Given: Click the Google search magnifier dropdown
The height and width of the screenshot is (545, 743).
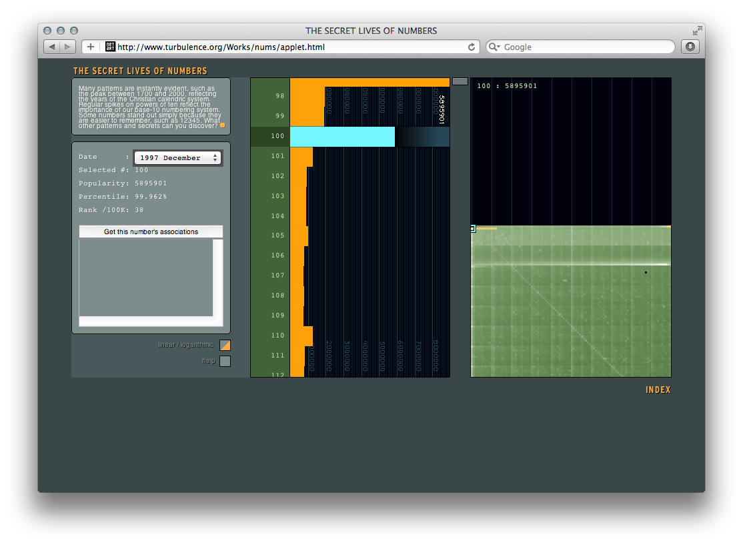Looking at the screenshot, I should 495,47.
